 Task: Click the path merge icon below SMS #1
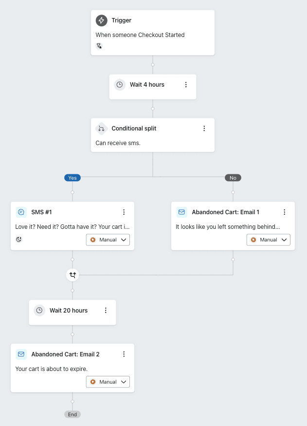(x=72, y=275)
